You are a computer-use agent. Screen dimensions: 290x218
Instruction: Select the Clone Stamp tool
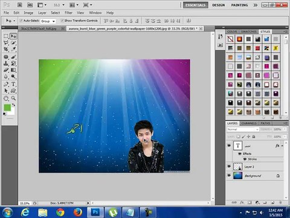pos(6,64)
